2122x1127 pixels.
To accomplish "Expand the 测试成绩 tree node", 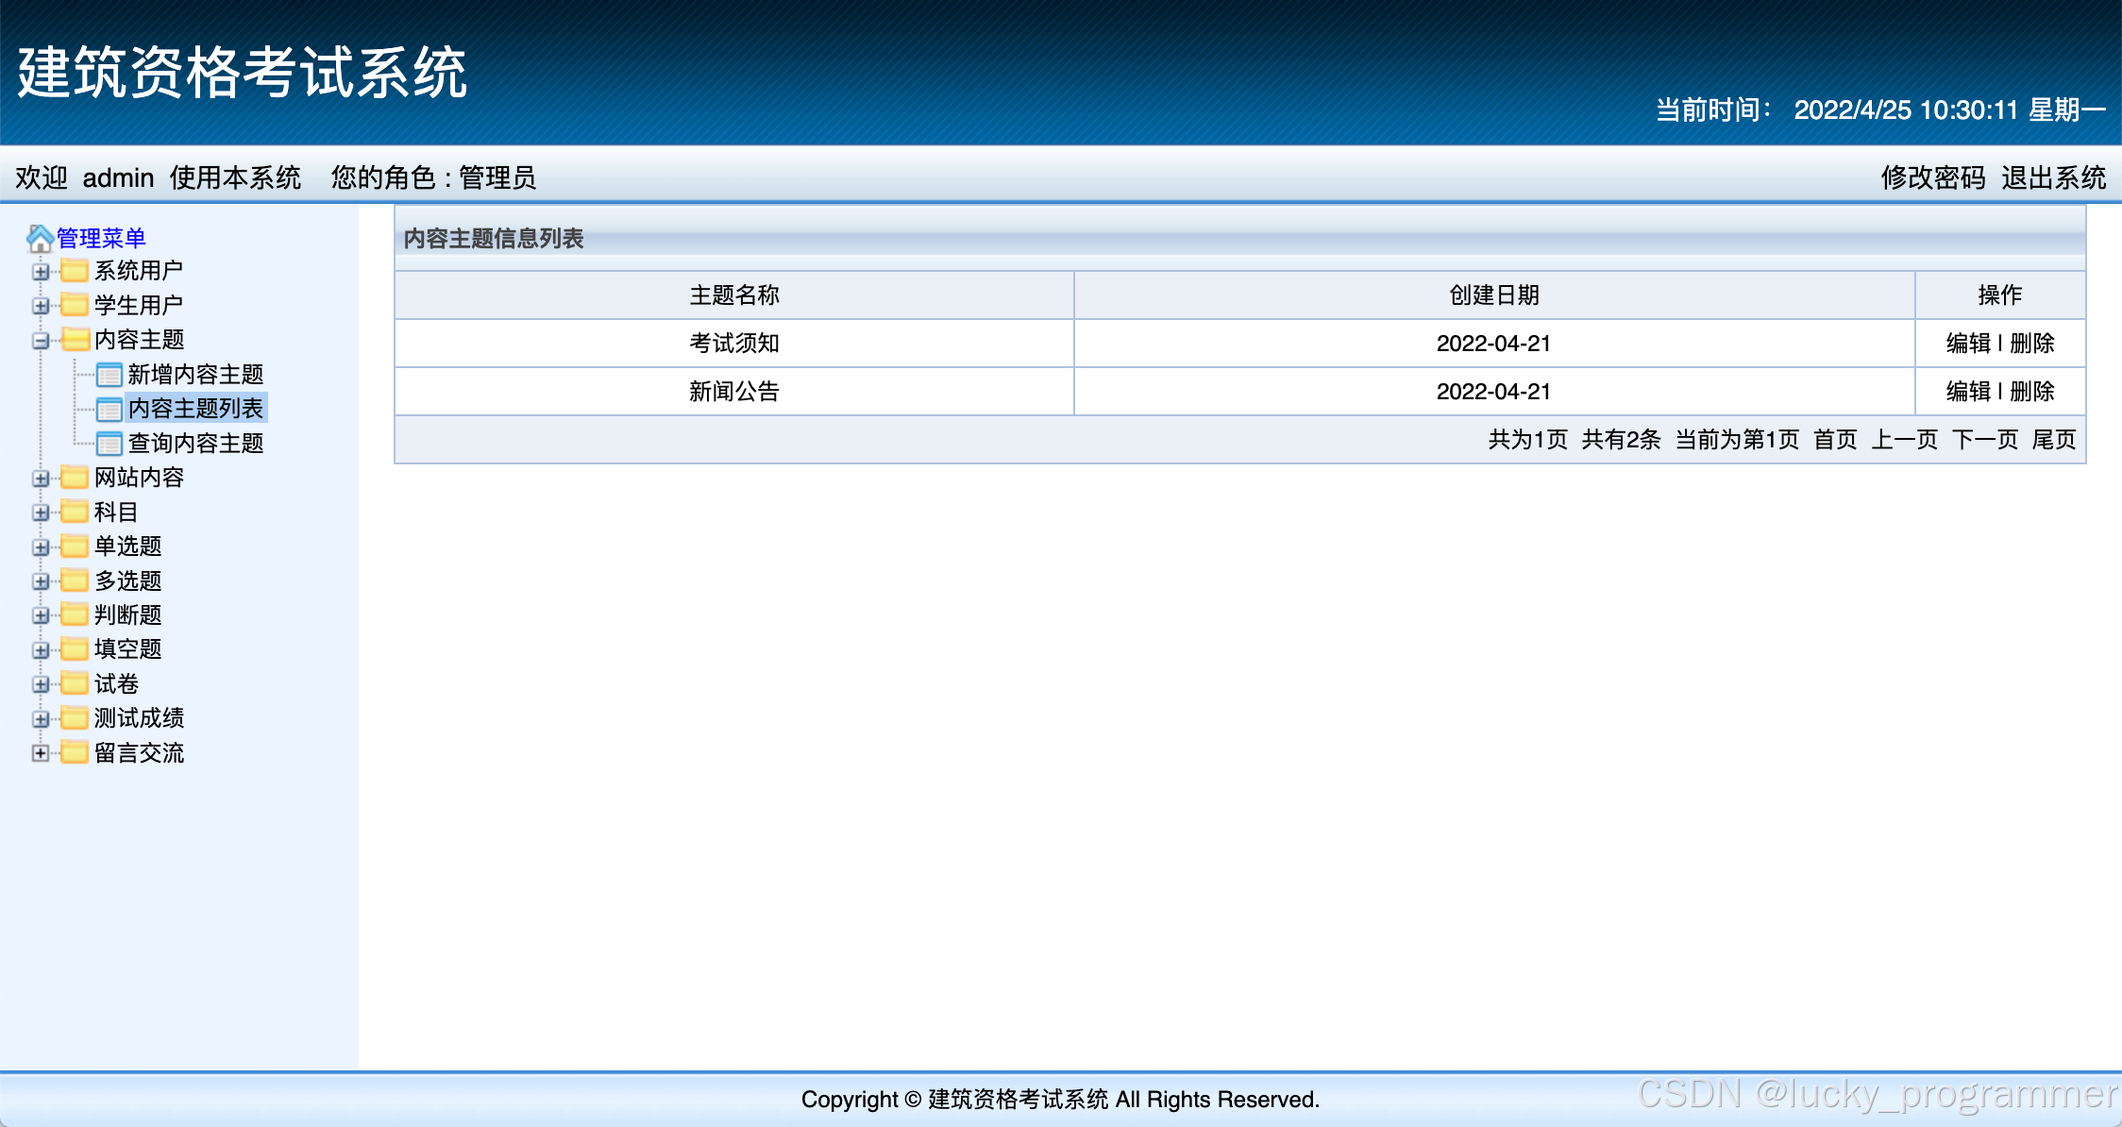I will coord(41,719).
